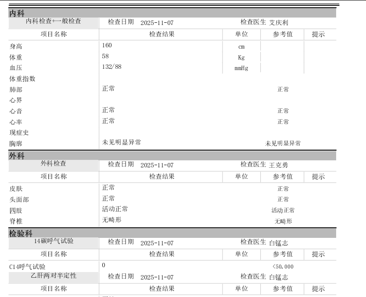The image size is (366, 297).
Task: Select the 脊椎 row label
Action: [x=16, y=221]
